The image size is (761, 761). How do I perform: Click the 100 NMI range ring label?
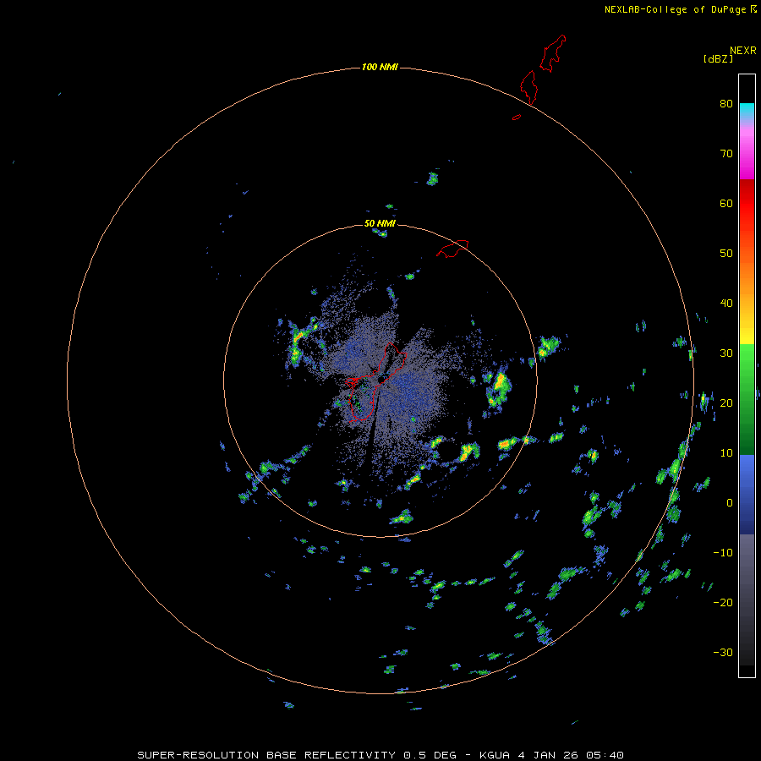[x=380, y=67]
